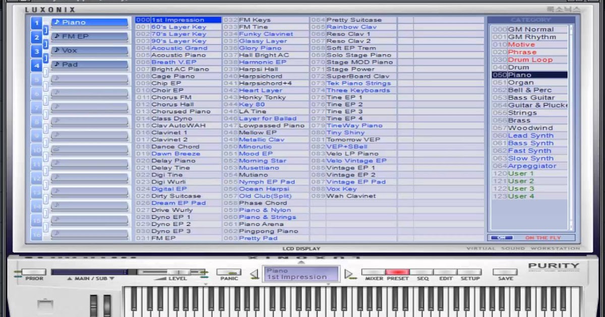Open the MIXER page
This screenshot has width=605, height=317.
click(374, 272)
